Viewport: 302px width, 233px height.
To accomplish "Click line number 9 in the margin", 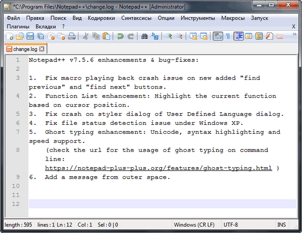I will click(18, 177).
